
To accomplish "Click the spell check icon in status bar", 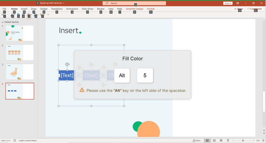I will pos(15,141).
